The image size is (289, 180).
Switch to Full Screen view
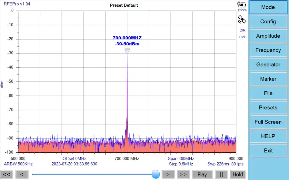click(268, 122)
